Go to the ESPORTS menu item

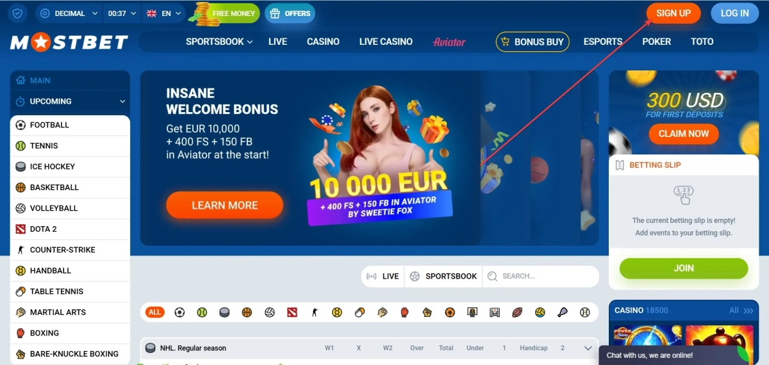click(x=602, y=42)
